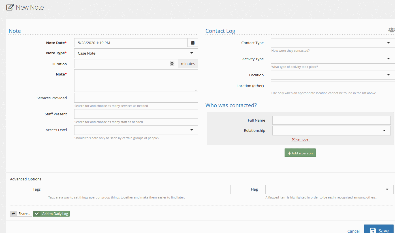Click the Share arrow icon
395x233 pixels.
[13, 213]
